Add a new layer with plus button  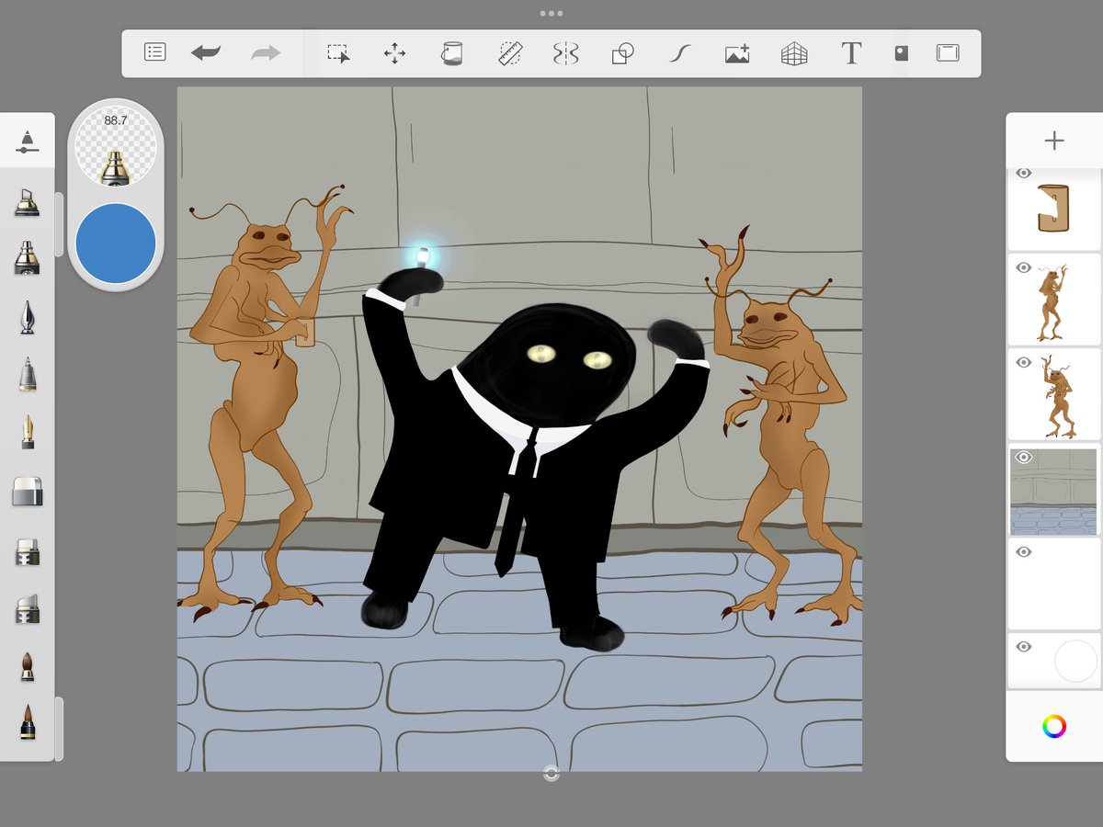[x=1054, y=141]
